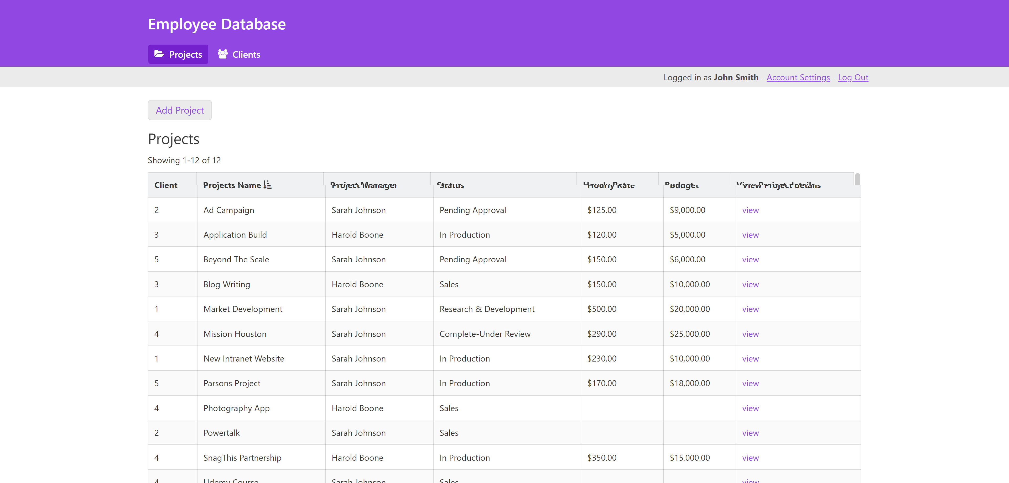Image resolution: width=1009 pixels, height=483 pixels.
Task: Click the 'Showing 1-12 of 12' text
Action: 184,160
